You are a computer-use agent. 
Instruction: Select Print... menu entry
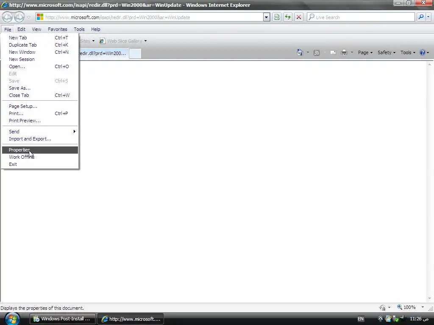pyautogui.click(x=40, y=113)
